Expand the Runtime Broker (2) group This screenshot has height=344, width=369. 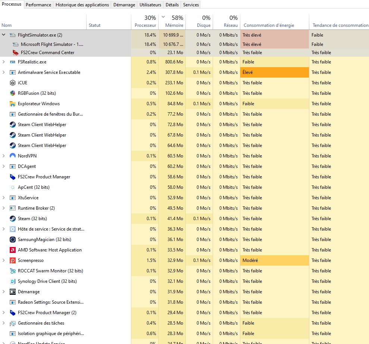(3, 208)
